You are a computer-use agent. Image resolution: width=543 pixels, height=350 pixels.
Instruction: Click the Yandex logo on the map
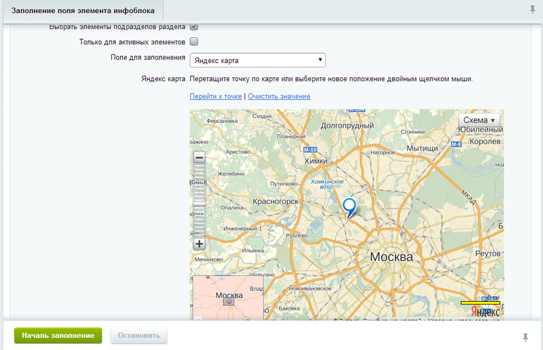(486, 311)
